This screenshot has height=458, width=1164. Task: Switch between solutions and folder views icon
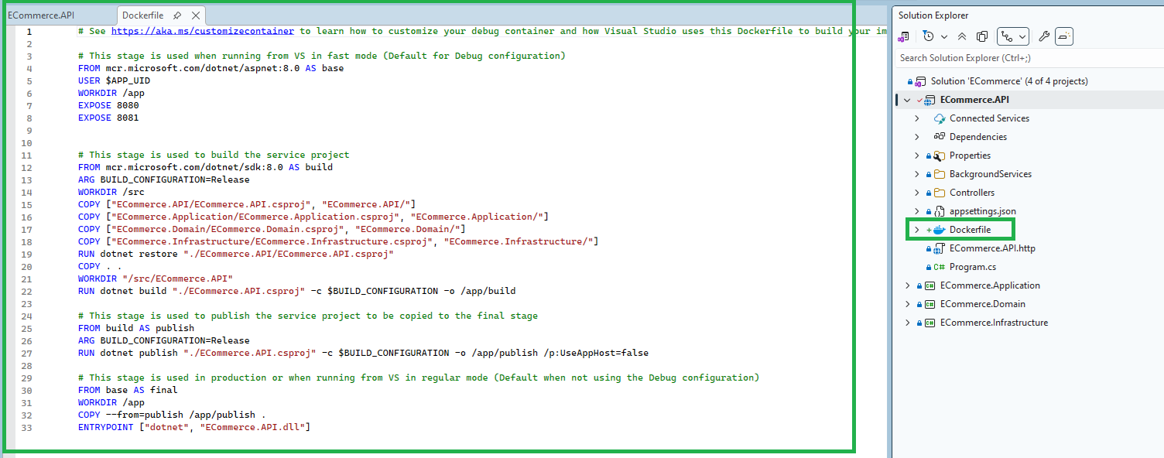(x=903, y=36)
